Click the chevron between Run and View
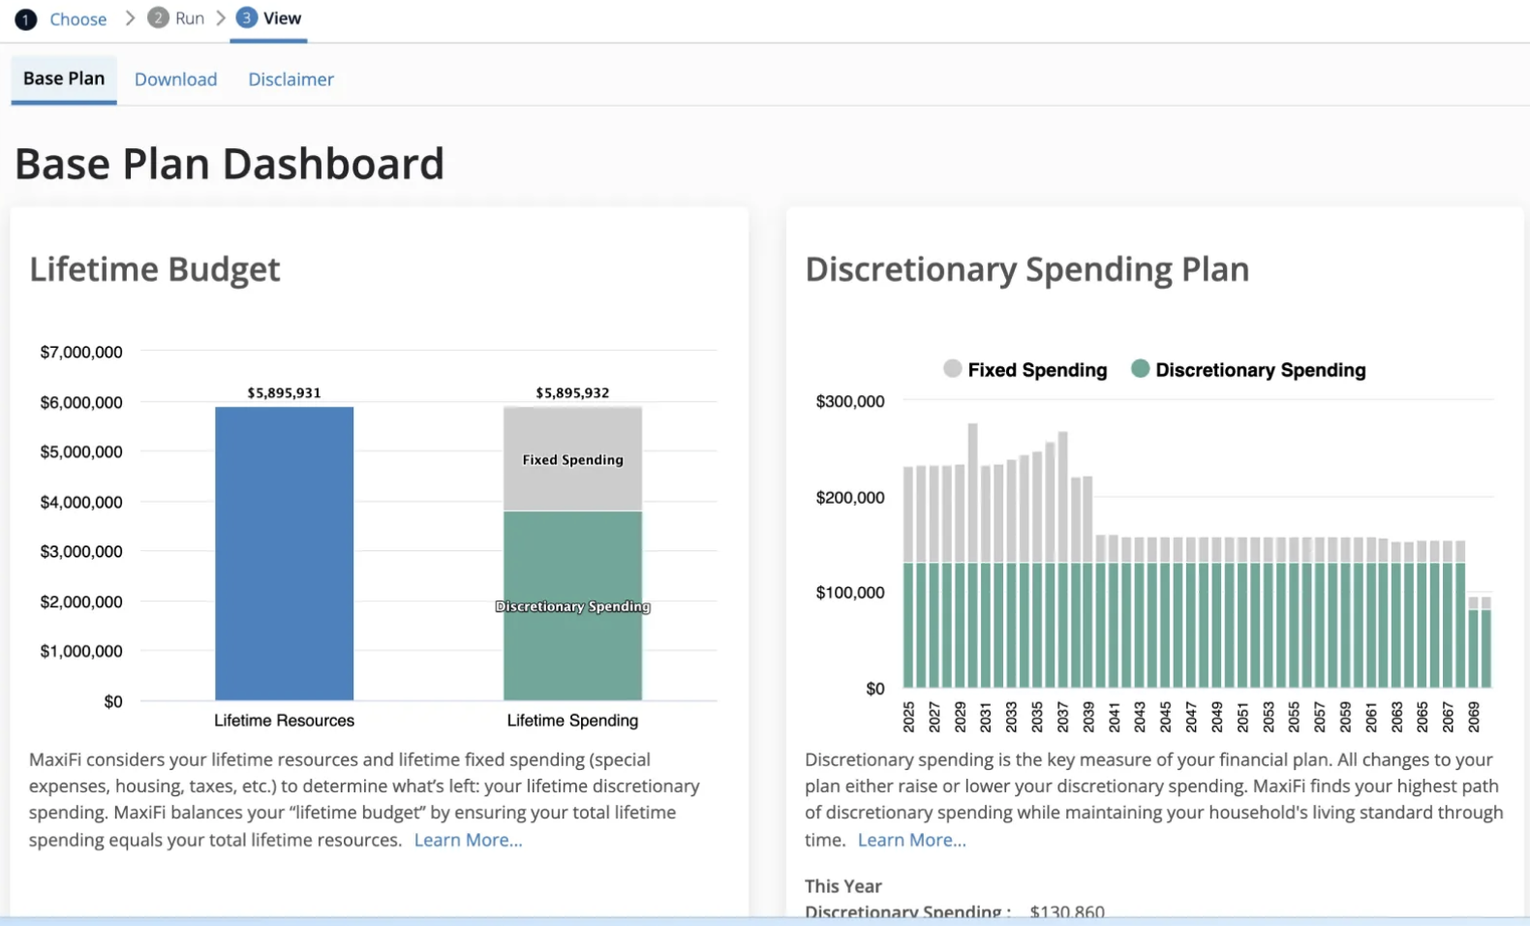 tap(221, 18)
